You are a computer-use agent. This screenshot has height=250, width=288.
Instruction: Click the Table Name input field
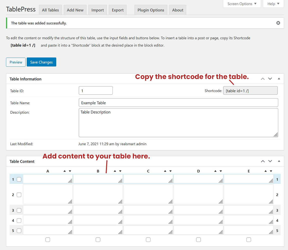[x=178, y=103]
